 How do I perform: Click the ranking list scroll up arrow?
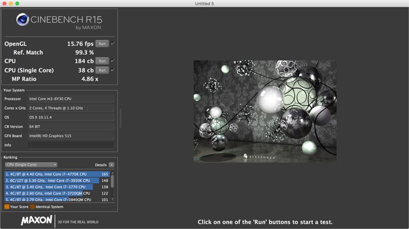(113, 173)
